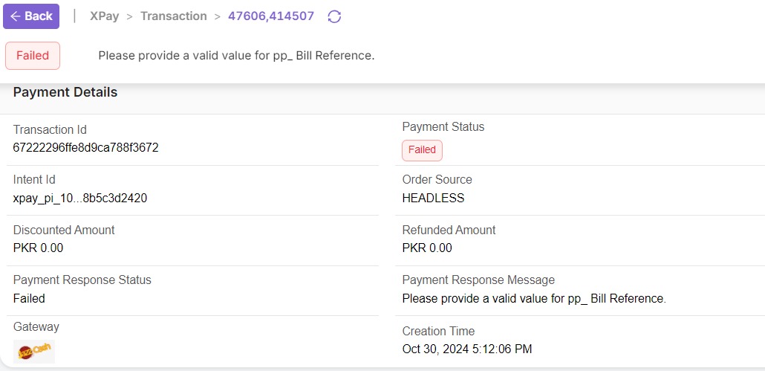This screenshot has width=765, height=371.
Task: Click the Refunded Amount PKR 0.00 value
Action: (427, 248)
